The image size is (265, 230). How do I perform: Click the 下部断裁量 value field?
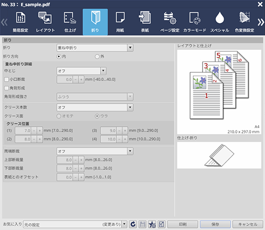pos(65,168)
